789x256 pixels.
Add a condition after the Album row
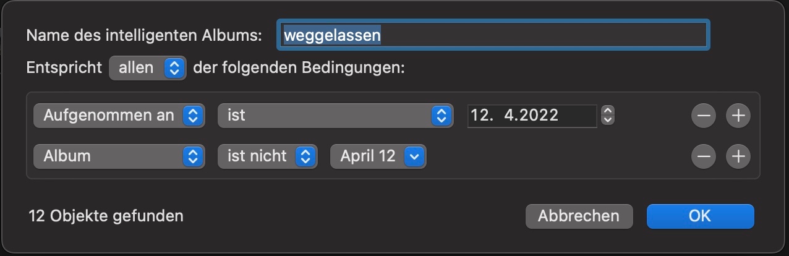point(738,156)
